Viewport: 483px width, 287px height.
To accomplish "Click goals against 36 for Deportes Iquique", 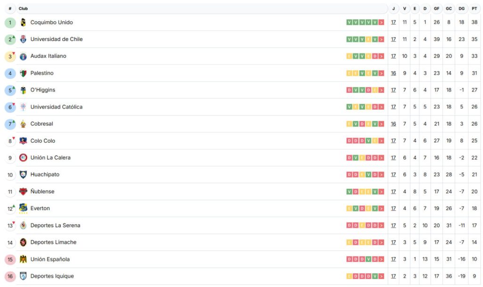I will point(449,276).
